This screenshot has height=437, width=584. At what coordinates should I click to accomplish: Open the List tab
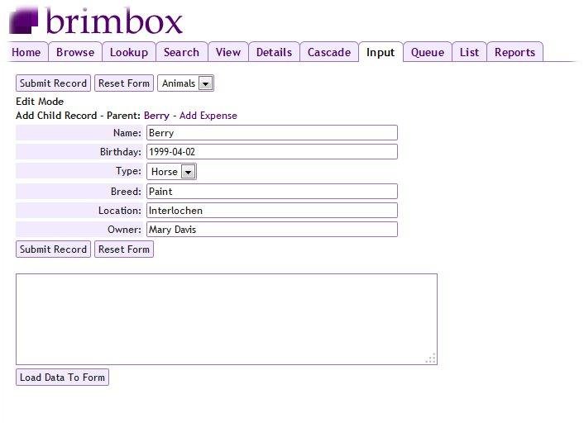pyautogui.click(x=469, y=52)
